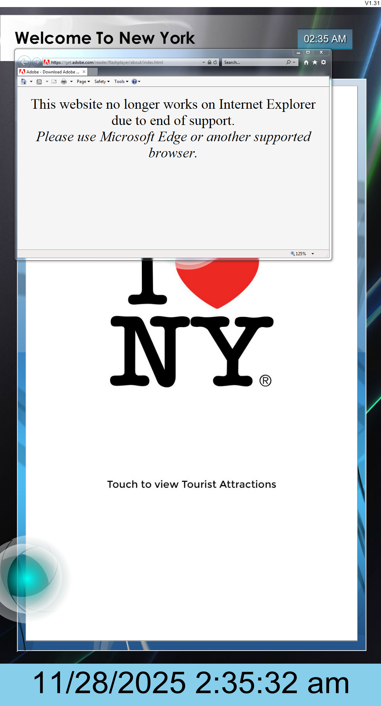Click the Read mail envelope icon

click(54, 82)
